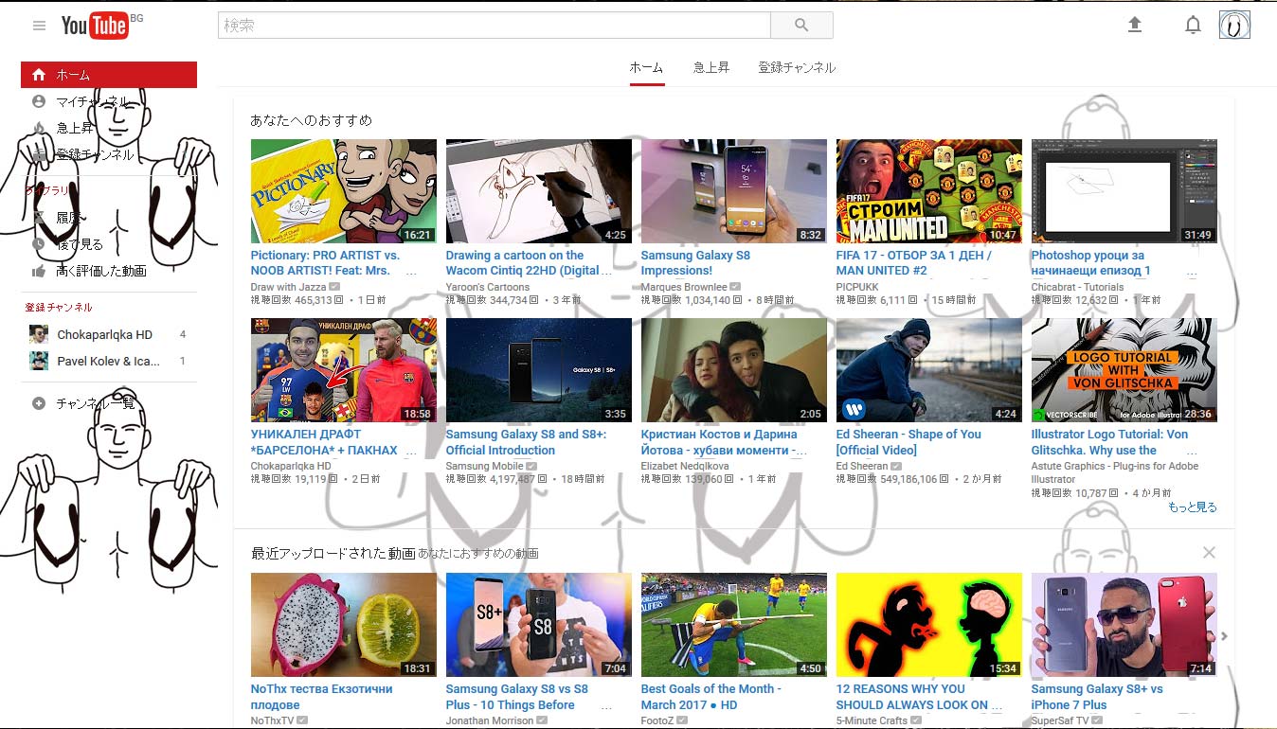
Task: Click the YouTube logo
Action: pos(95,26)
